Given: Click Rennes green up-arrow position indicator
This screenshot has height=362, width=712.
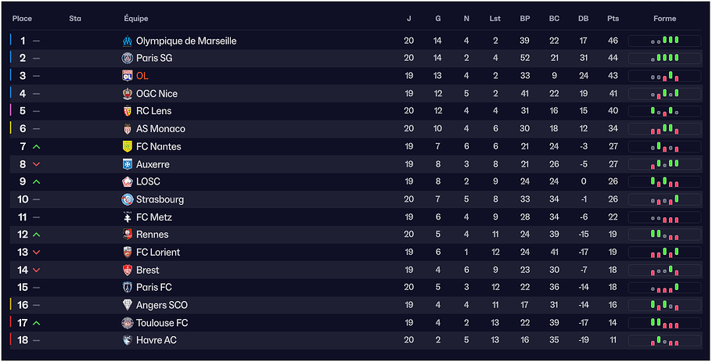Looking at the screenshot, I should click(x=37, y=235).
